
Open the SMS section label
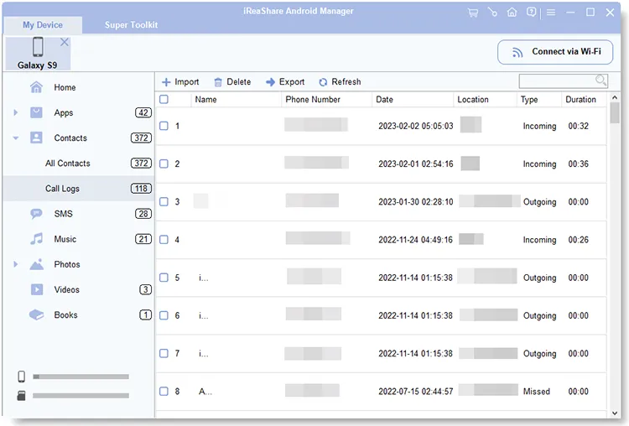(64, 214)
